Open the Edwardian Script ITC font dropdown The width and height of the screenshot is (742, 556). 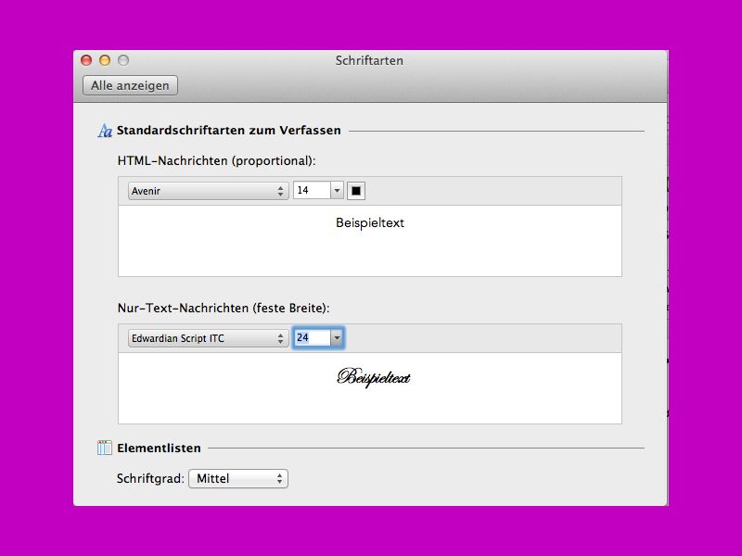(208, 338)
